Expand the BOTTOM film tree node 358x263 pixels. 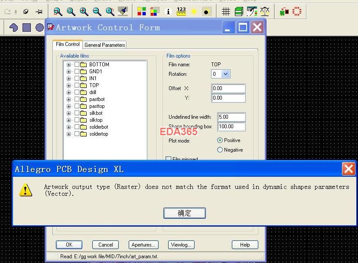68,65
